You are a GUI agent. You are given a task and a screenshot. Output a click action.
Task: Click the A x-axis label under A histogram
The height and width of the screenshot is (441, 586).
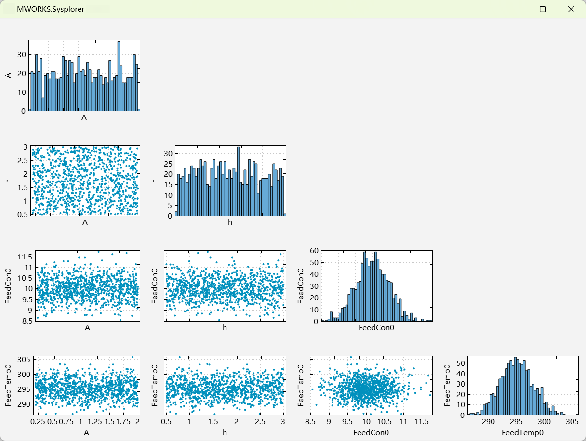pos(84,117)
